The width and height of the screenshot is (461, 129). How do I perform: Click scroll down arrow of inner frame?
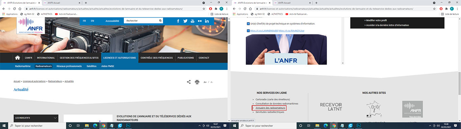point(343,63)
